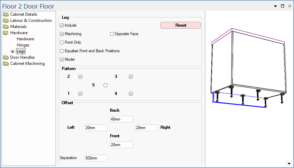Click the green arrow beside Legs
The height and width of the screenshot is (168, 294).
(13, 52)
